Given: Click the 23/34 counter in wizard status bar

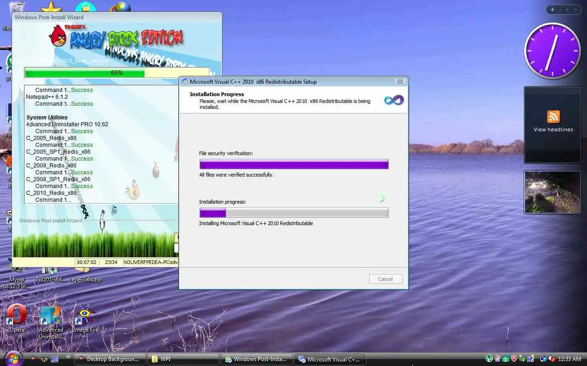Looking at the screenshot, I should (x=111, y=263).
